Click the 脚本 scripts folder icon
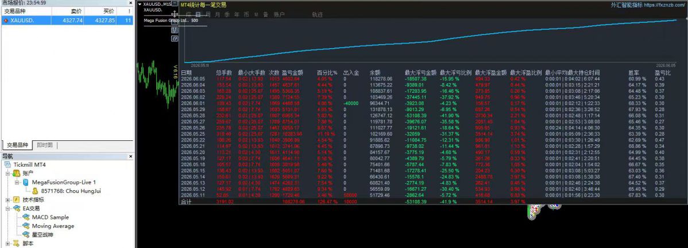Screen dimensions: 688x248 pyautogui.click(x=16, y=243)
